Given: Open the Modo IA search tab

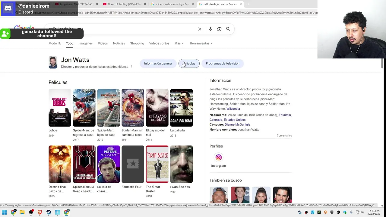Looking at the screenshot, I should 55,43.
